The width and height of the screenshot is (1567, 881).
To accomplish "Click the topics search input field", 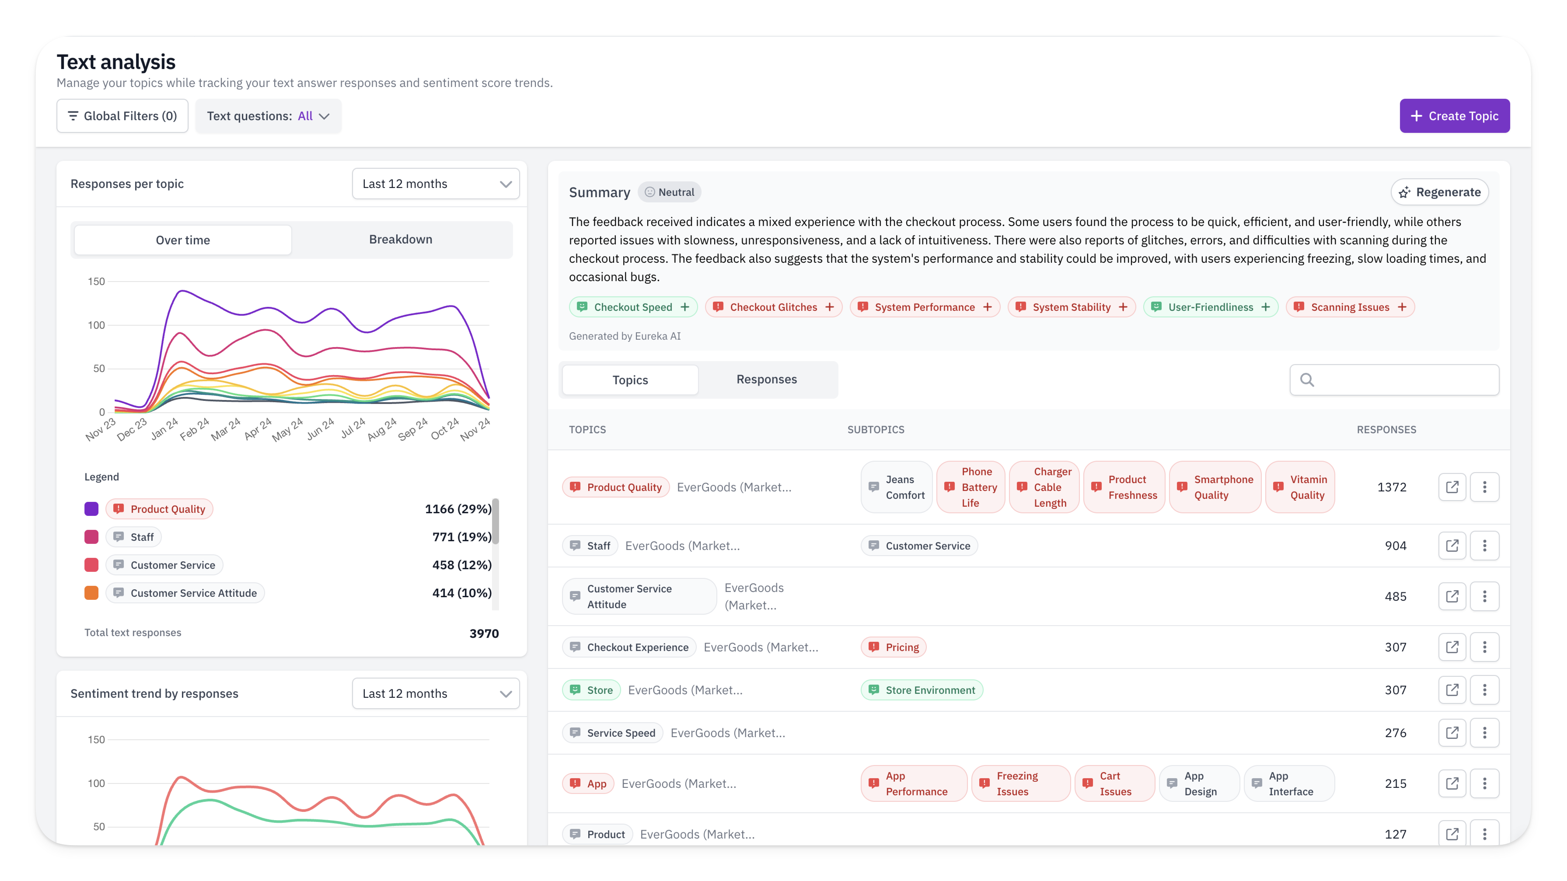I will coord(1394,380).
